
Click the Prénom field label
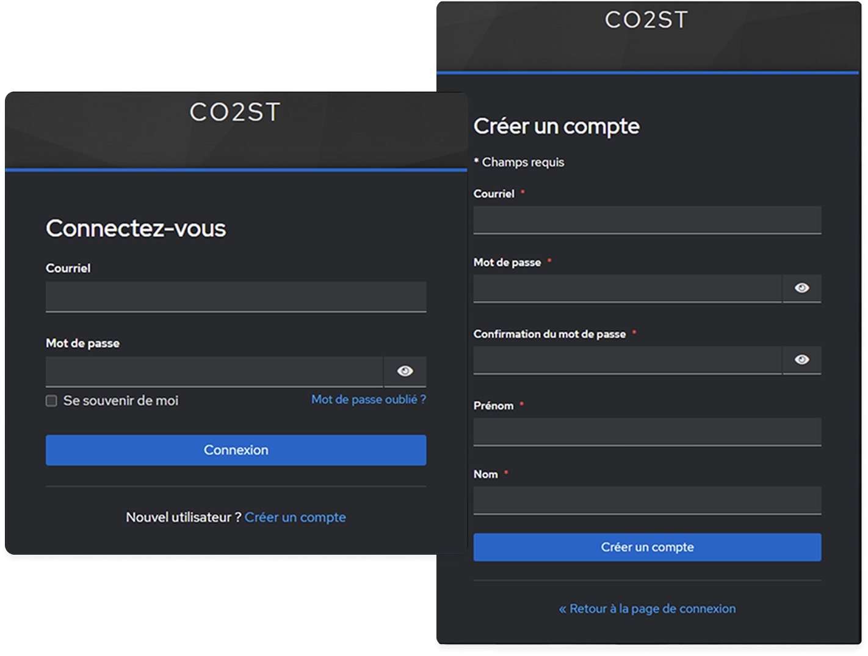(x=493, y=406)
